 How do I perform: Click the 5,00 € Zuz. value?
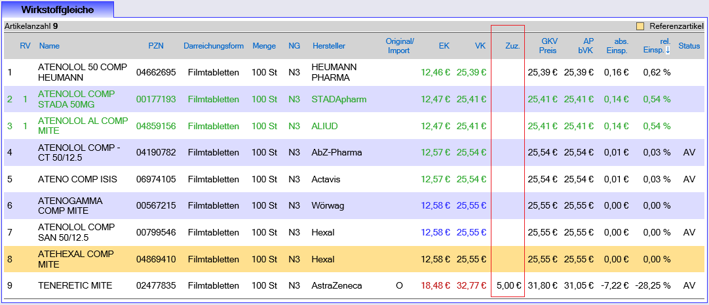point(508,285)
